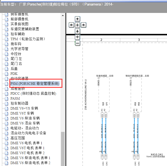The width and height of the screenshot is (167, 166).
Task: Click the document icon beside 驻车辅助
Action: pyautogui.click(x=7, y=34)
